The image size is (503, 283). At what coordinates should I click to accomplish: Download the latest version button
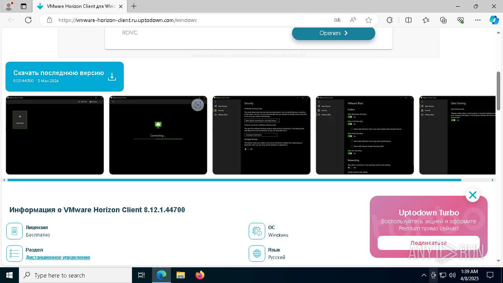tap(64, 77)
